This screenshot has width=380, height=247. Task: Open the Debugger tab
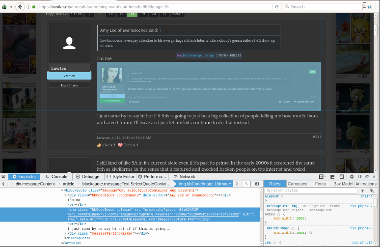click(88, 176)
